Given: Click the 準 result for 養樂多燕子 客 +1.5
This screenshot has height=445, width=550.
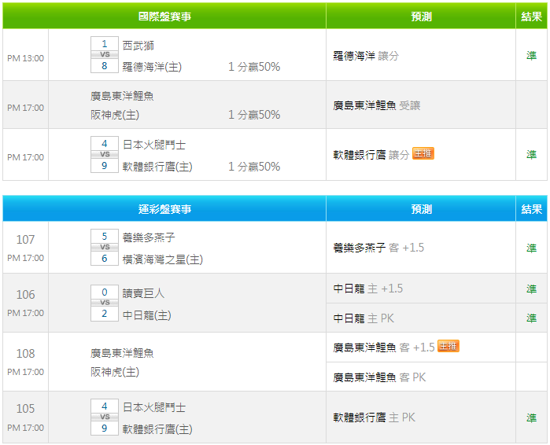Looking at the screenshot, I should coord(531,248).
